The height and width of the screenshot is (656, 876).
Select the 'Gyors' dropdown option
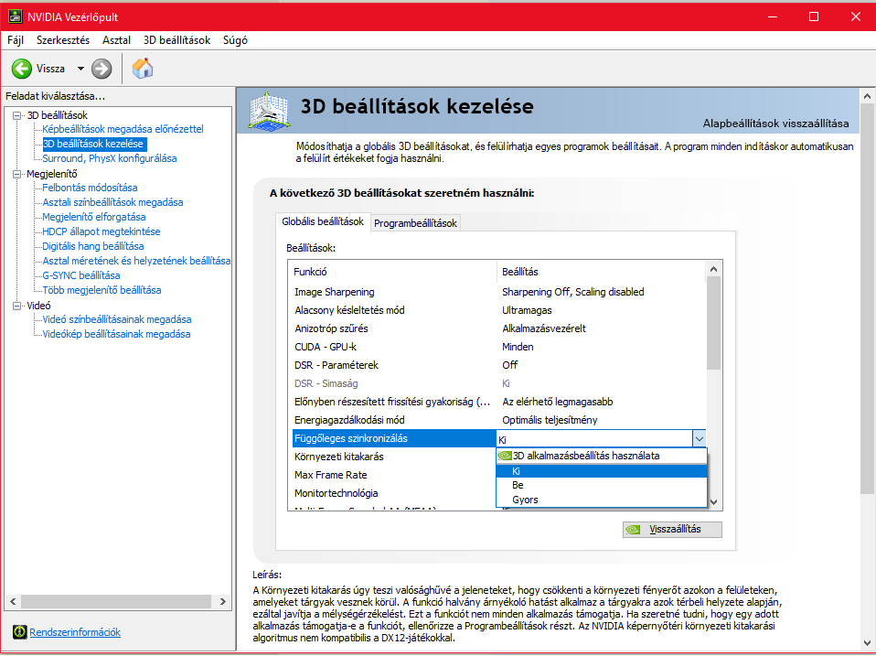coord(602,500)
